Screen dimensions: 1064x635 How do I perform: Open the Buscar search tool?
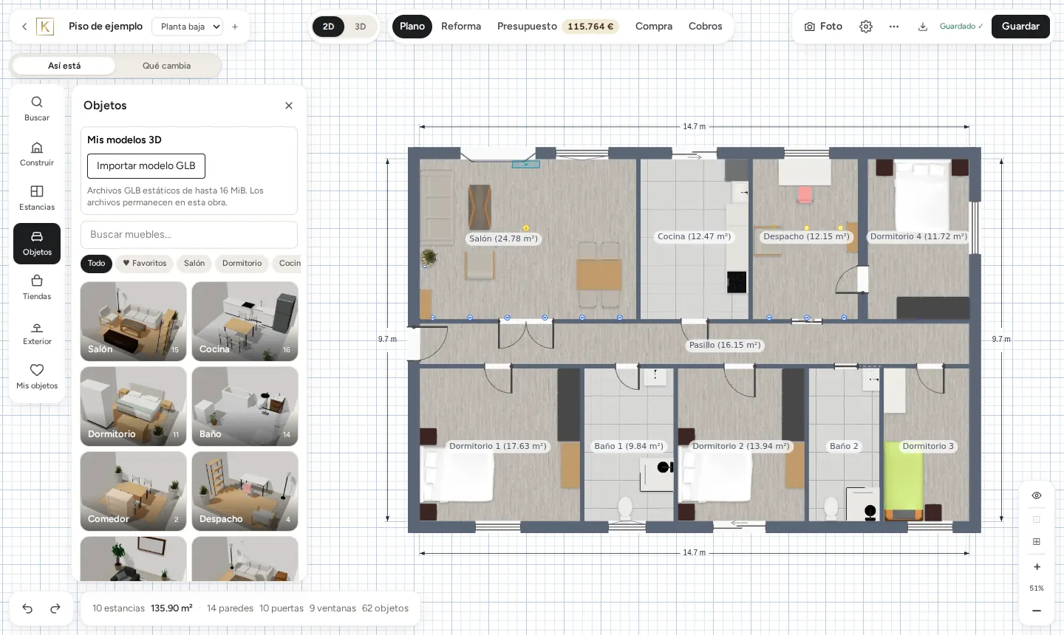pyautogui.click(x=37, y=109)
